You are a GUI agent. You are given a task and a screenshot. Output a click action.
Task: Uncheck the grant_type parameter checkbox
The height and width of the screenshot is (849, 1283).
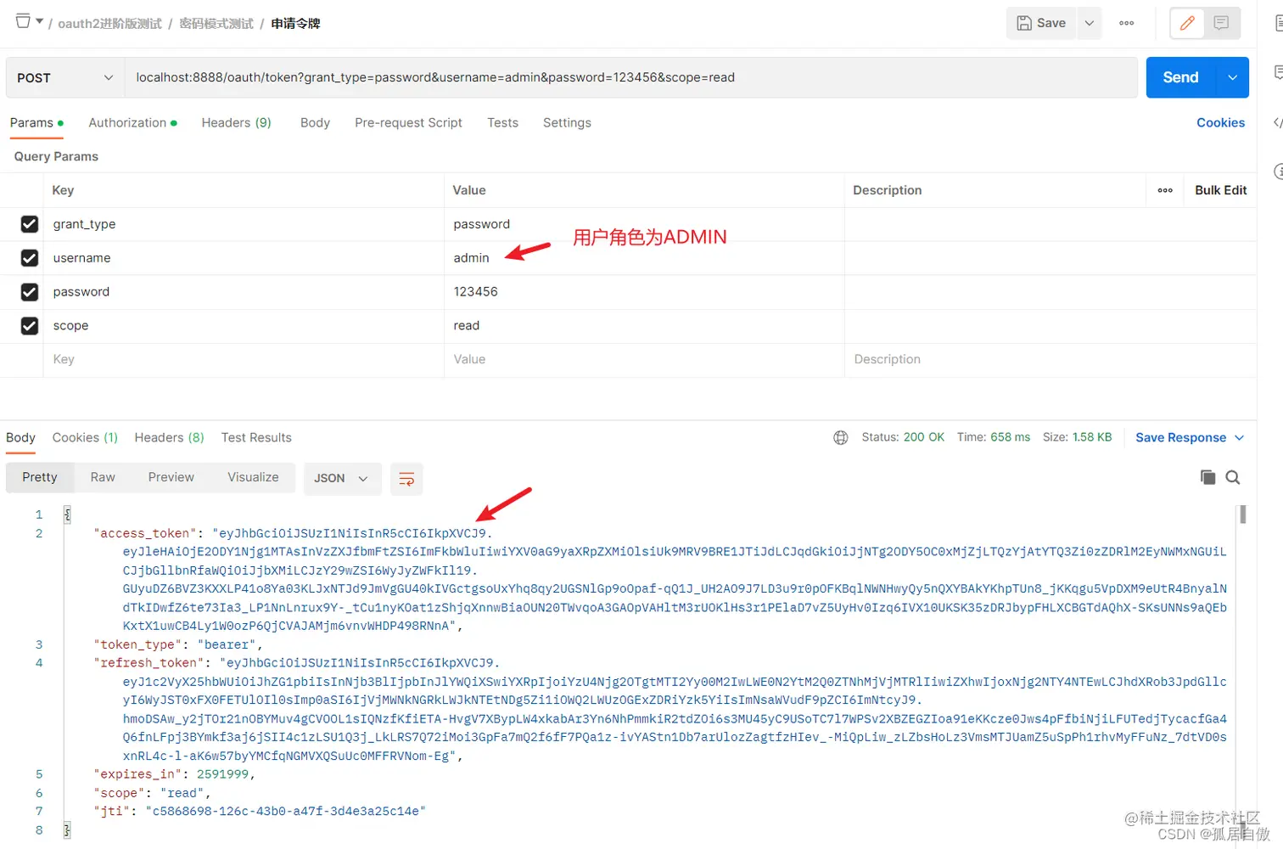tap(30, 224)
